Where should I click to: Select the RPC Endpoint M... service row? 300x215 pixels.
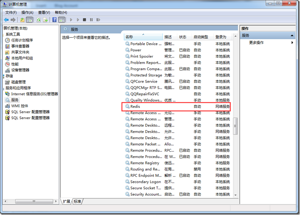click(178, 175)
